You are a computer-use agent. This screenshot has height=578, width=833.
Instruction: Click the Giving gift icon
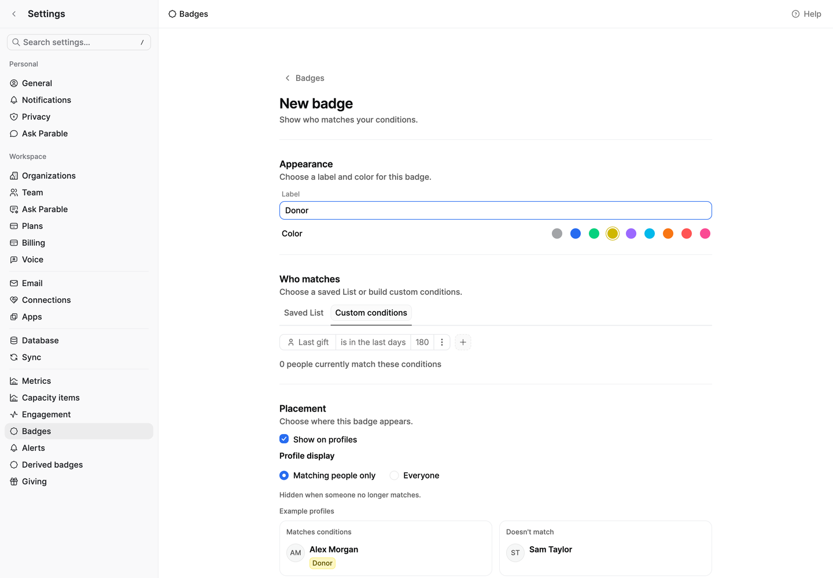coord(14,481)
